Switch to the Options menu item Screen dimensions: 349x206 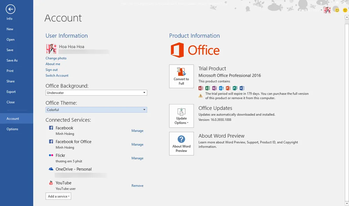12,129
